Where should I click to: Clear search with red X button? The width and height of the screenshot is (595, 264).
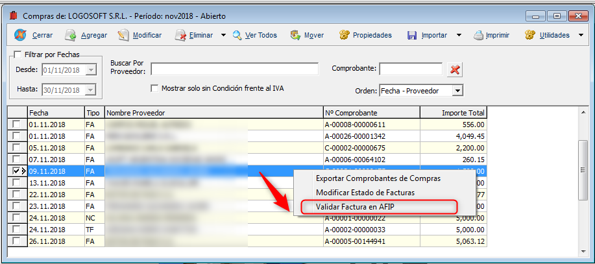click(455, 69)
